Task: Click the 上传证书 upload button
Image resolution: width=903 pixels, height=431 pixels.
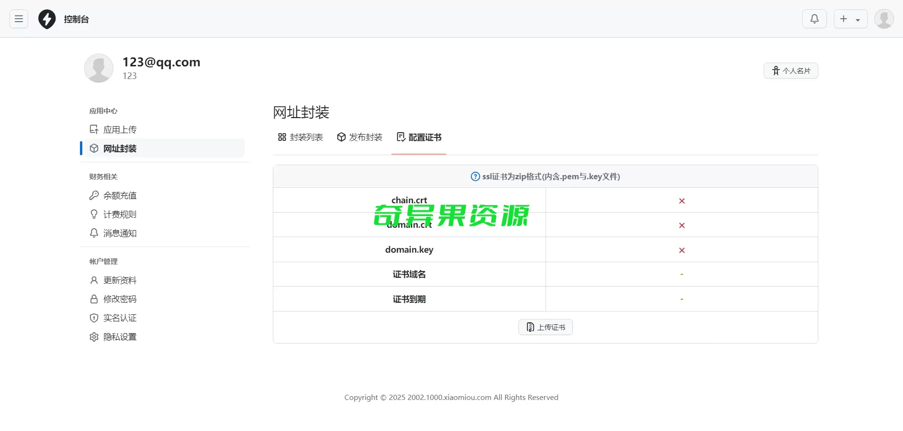Action: [545, 327]
